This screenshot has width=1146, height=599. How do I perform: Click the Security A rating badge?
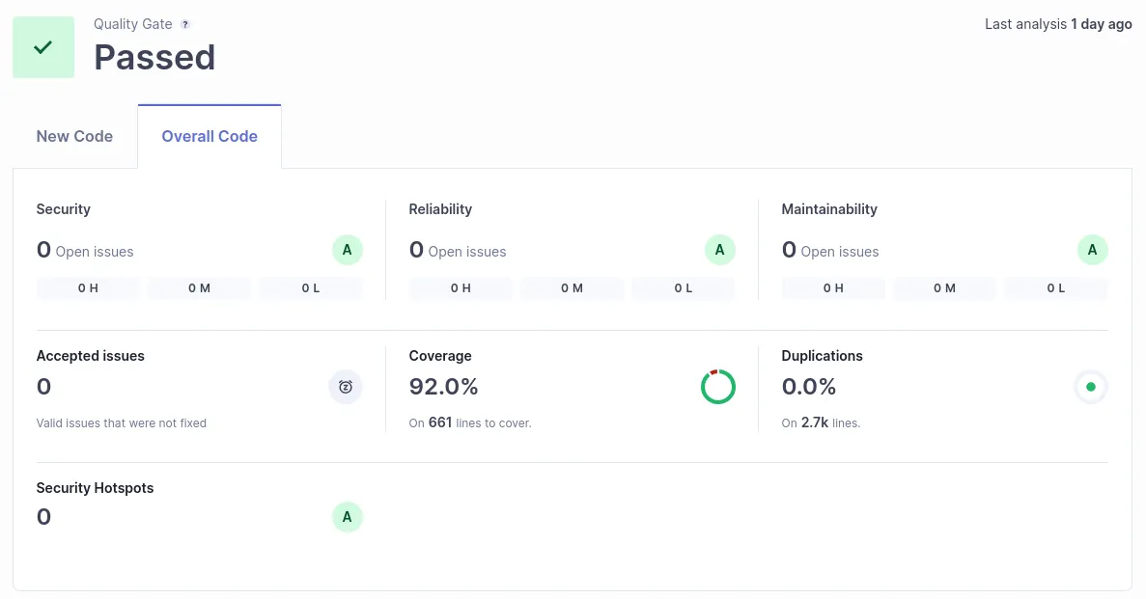(348, 250)
